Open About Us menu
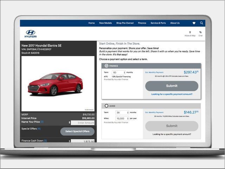 175,23
